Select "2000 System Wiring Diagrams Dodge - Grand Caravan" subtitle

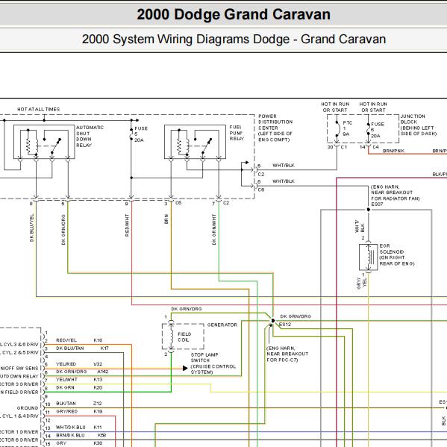[x=234, y=40]
